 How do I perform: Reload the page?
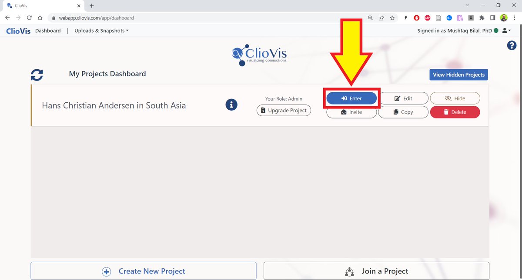click(x=29, y=18)
